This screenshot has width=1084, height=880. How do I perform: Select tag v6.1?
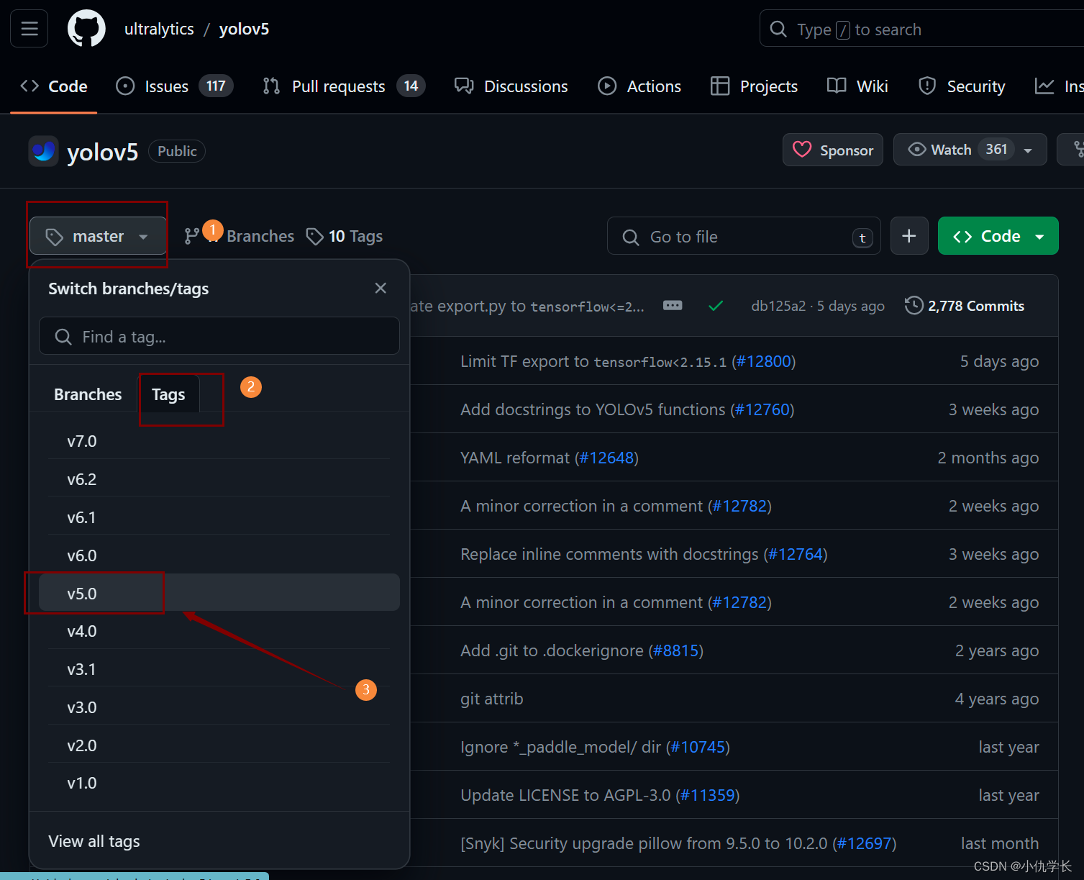[x=219, y=517]
